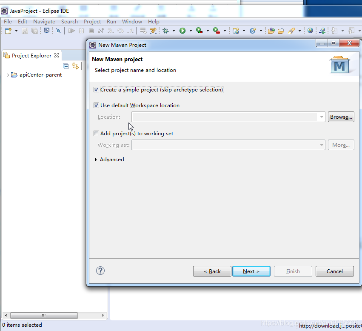Viewport: 362px width, 331px height.
Task: Open the External Tools dropdown arrow
Action: tap(225, 31)
